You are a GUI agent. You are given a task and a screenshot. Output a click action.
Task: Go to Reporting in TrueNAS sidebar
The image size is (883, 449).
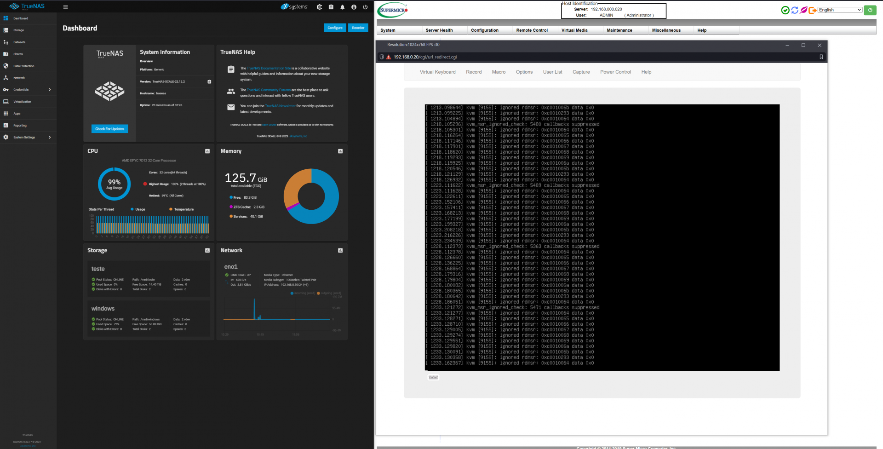28,126
